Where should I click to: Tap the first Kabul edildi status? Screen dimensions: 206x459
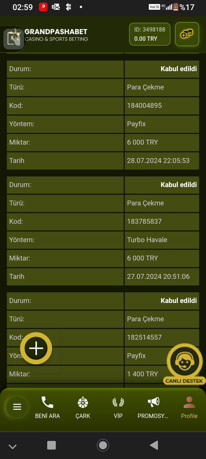179,69
